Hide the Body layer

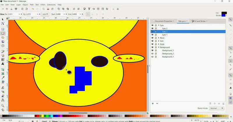[x=152, y=44]
